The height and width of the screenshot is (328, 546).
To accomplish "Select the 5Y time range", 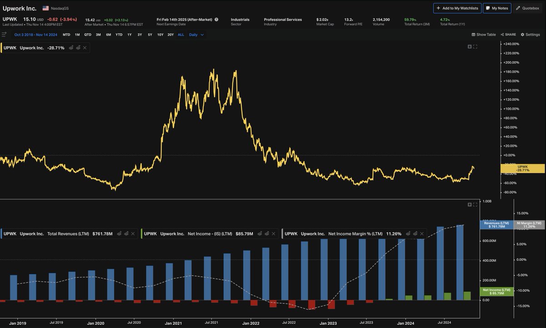I will point(150,35).
